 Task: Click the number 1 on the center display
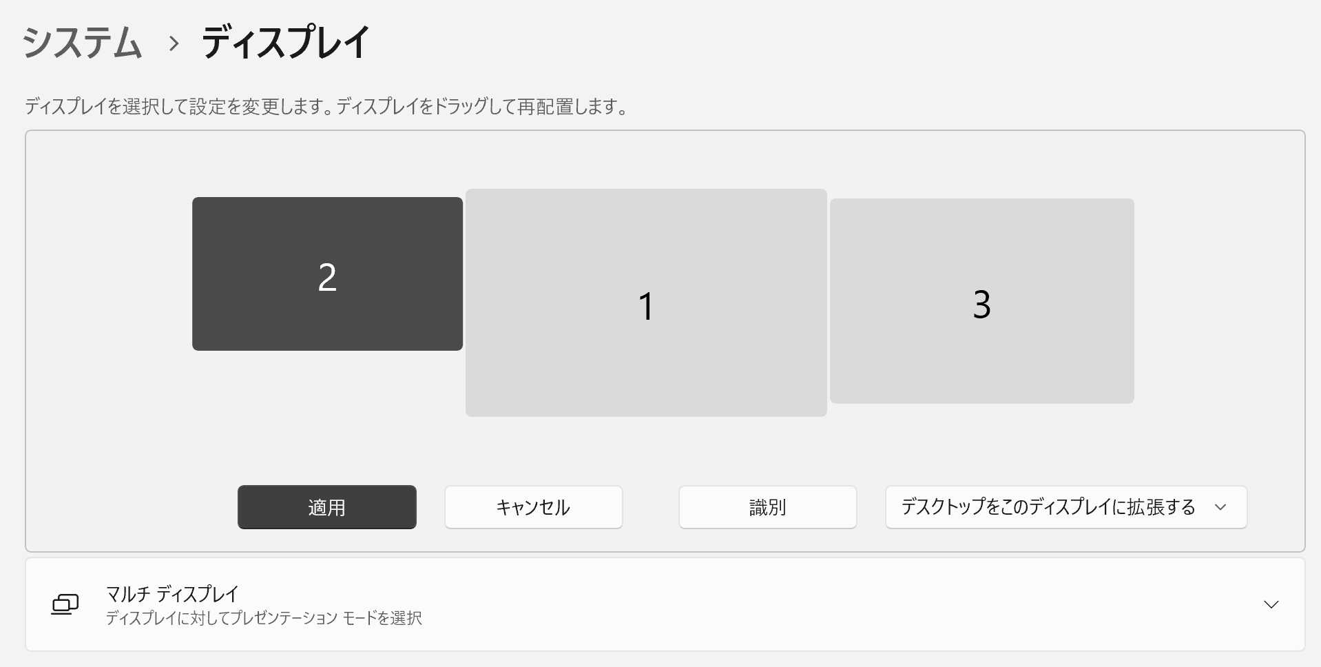pyautogui.click(x=645, y=306)
